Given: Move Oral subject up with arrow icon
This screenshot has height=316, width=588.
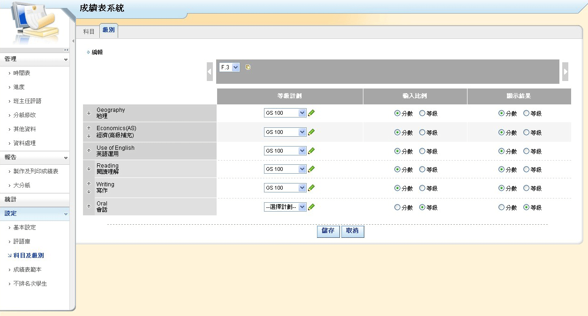Looking at the screenshot, I should [x=89, y=206].
